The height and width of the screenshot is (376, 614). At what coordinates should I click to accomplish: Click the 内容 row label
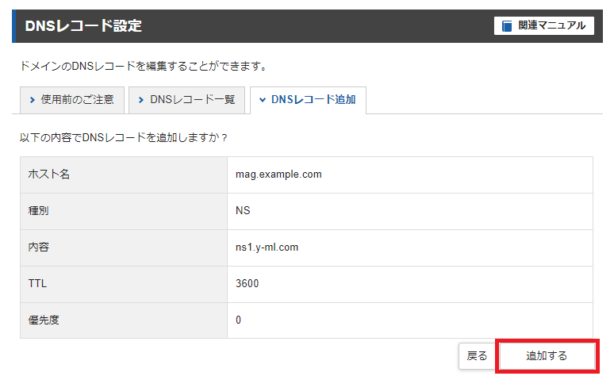point(38,247)
